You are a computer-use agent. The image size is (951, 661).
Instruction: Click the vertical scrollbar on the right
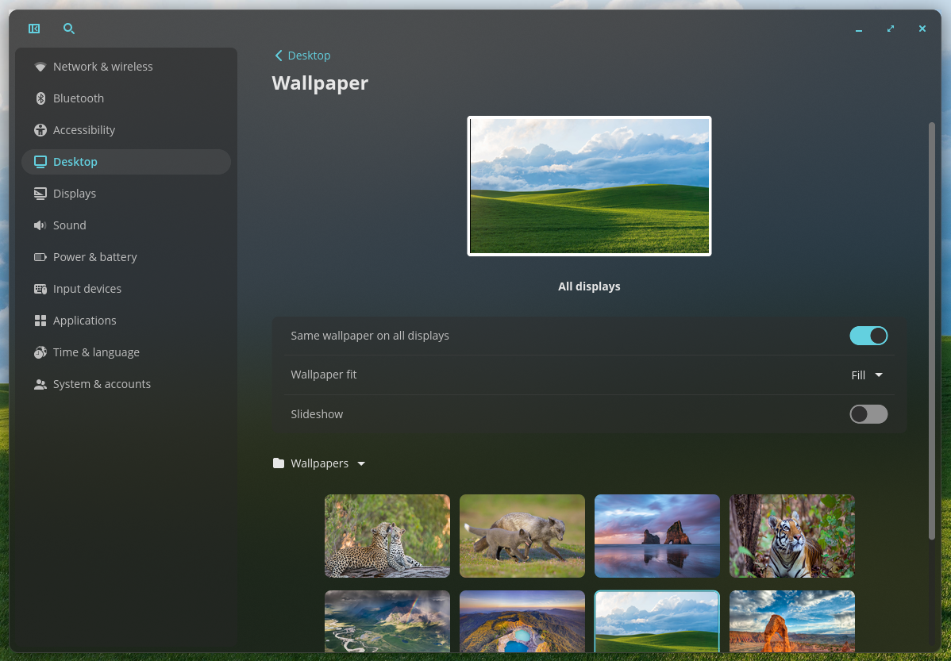click(932, 329)
